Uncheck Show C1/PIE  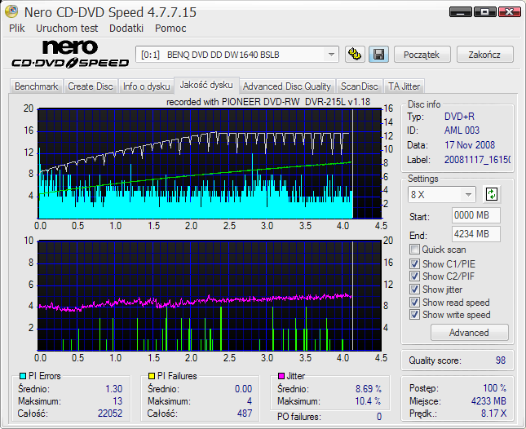tap(414, 263)
